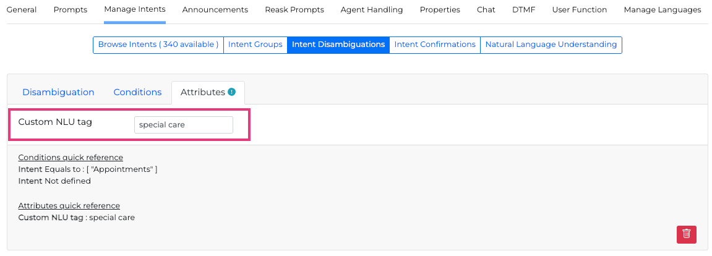The image size is (712, 256).
Task: Click the Intent Disambiguations button
Action: 338,45
